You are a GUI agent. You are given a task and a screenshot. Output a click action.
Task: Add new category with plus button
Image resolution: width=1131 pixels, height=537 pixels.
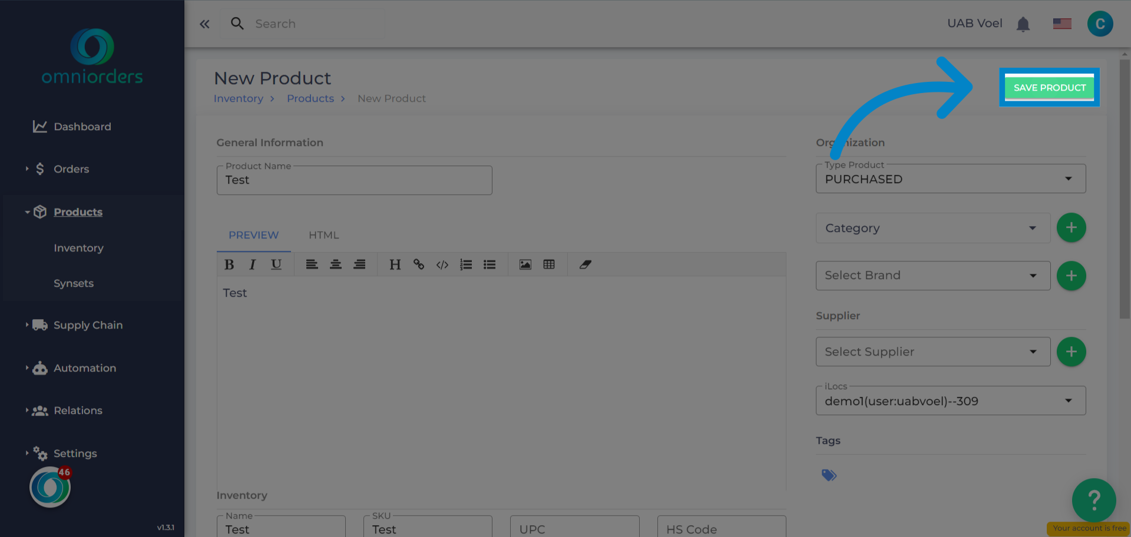1071,227
